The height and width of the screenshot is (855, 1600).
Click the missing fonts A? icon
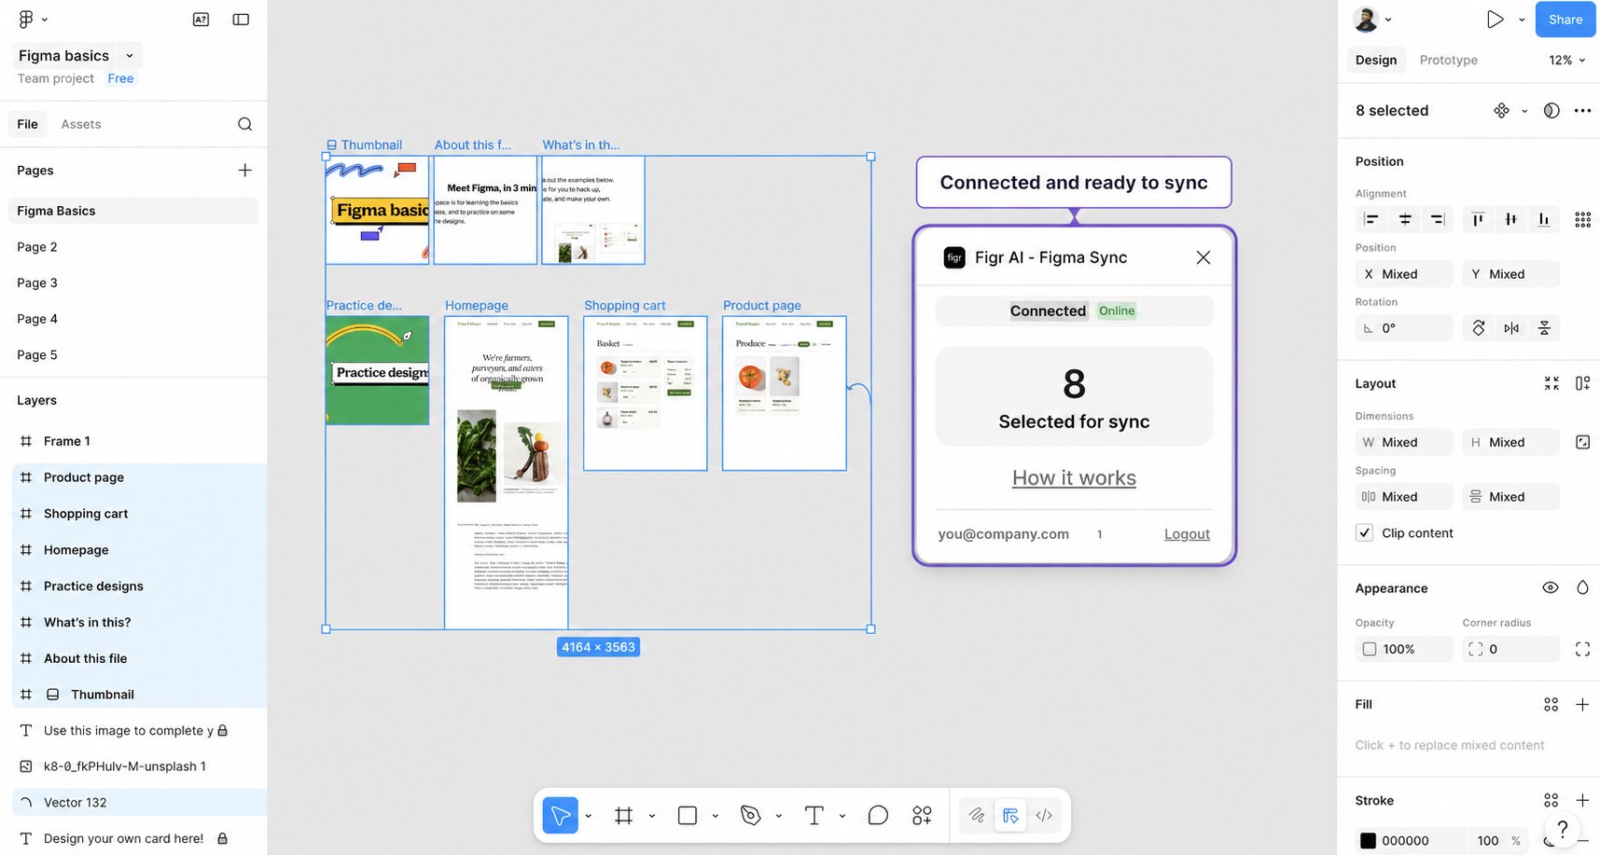coord(201,19)
